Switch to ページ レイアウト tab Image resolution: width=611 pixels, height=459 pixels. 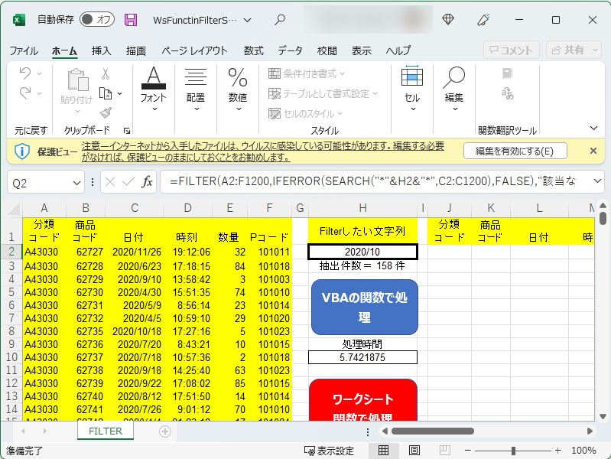[x=194, y=50]
